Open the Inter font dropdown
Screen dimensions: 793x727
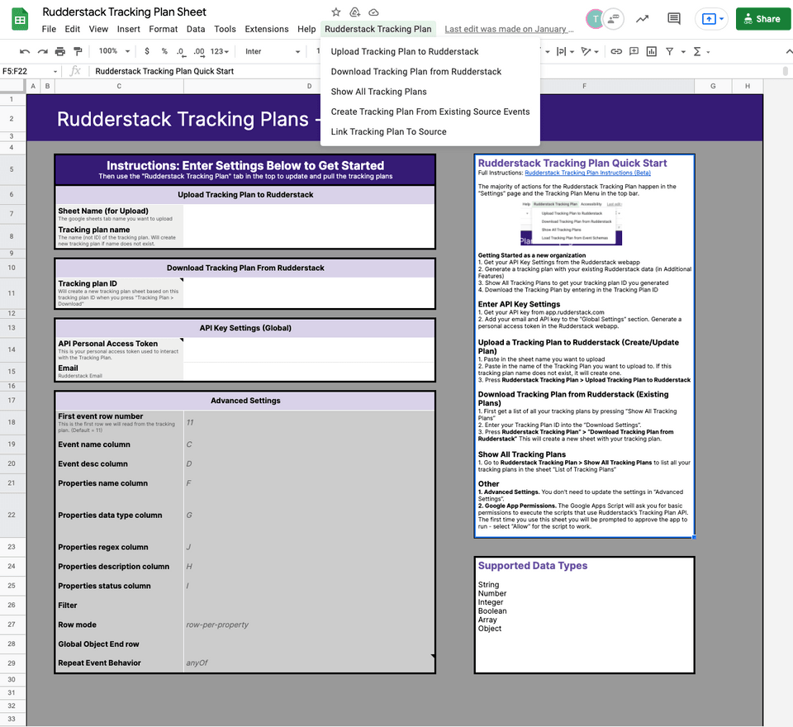coord(272,51)
